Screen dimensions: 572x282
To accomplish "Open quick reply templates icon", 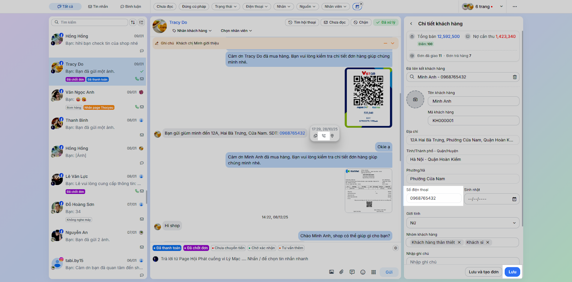I will pyautogui.click(x=352, y=272).
